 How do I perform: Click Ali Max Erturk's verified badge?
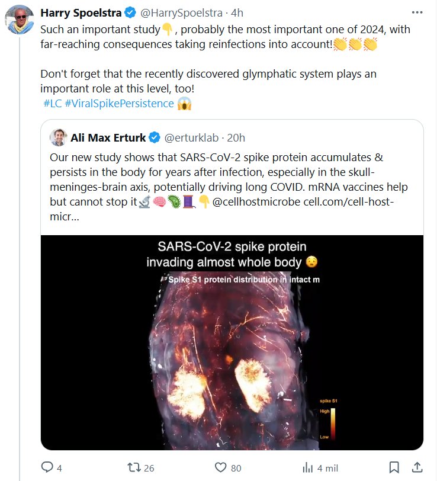[x=155, y=138]
